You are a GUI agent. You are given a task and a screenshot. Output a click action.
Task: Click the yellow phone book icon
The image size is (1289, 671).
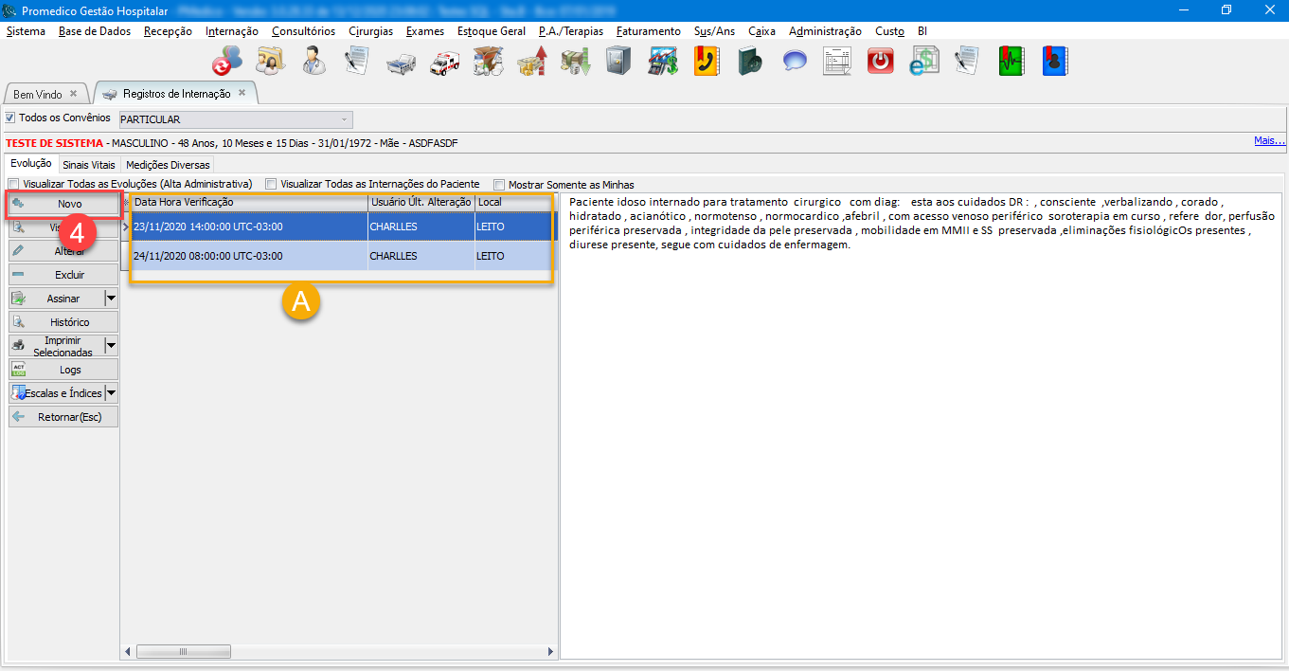point(707,62)
